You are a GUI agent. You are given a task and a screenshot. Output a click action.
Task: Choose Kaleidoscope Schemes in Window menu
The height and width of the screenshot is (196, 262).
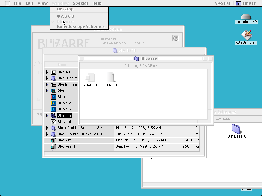[80, 27]
